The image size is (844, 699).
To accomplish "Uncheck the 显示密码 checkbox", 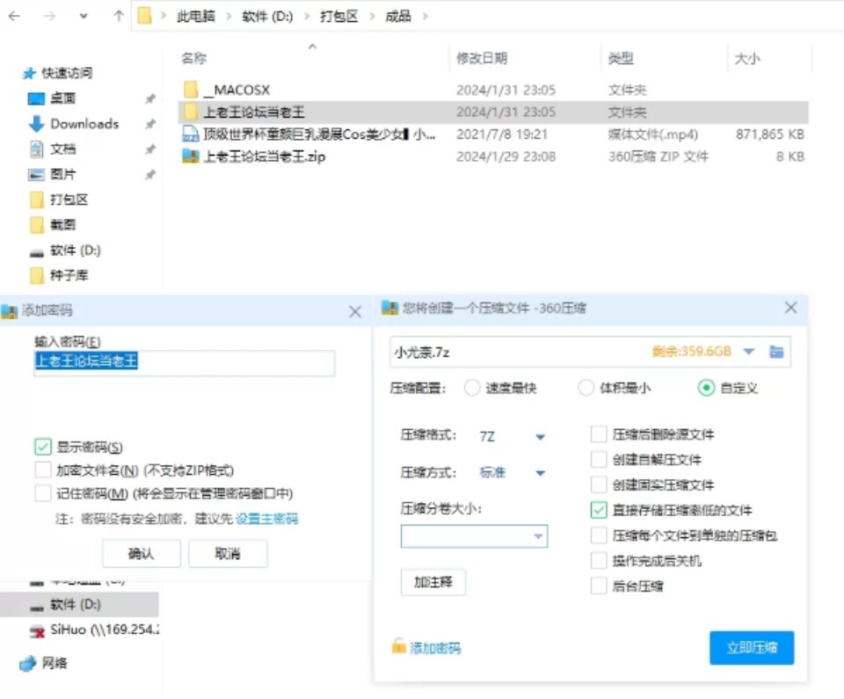I will (43, 447).
